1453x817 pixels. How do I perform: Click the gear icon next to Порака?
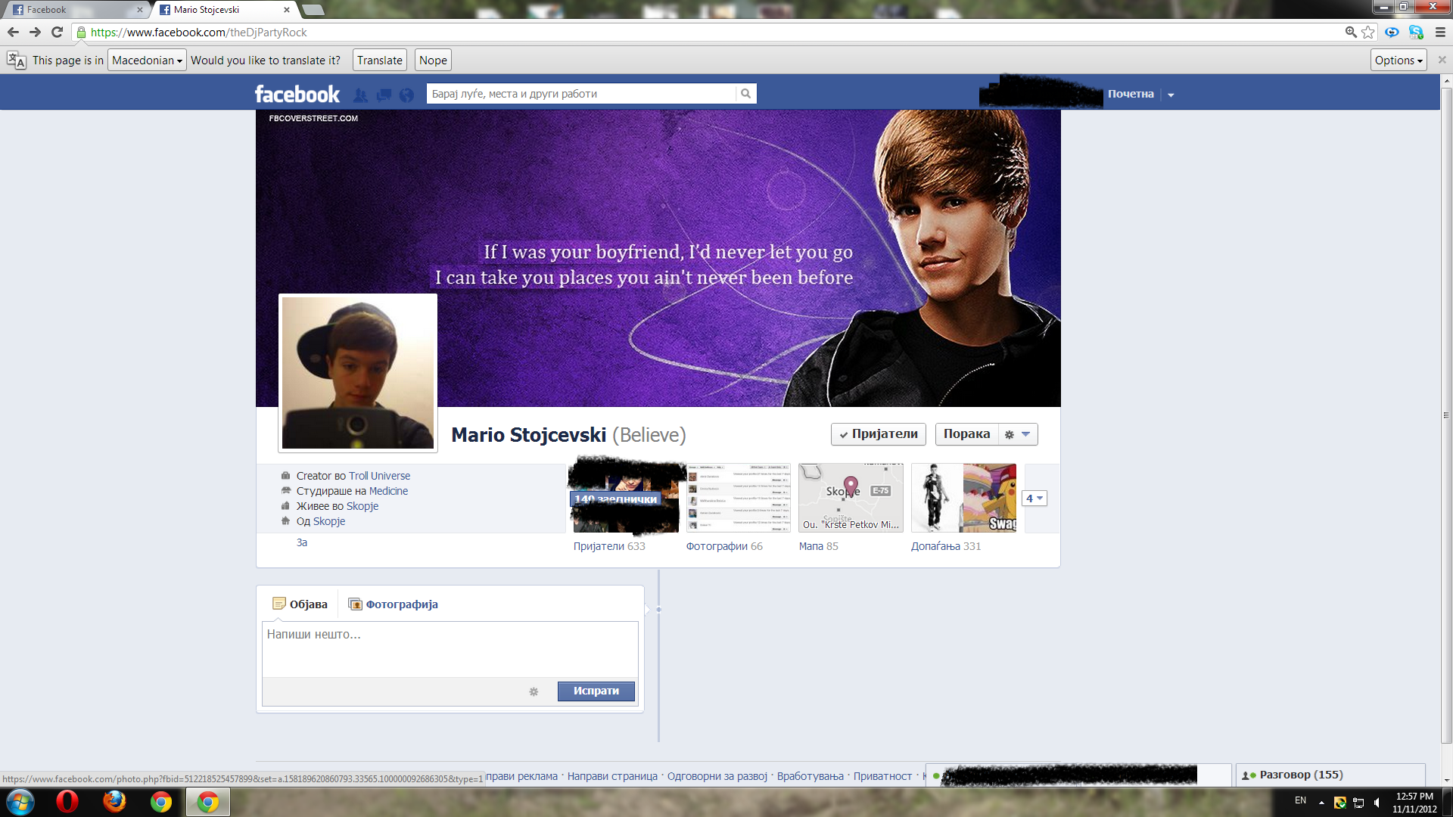(x=1009, y=434)
